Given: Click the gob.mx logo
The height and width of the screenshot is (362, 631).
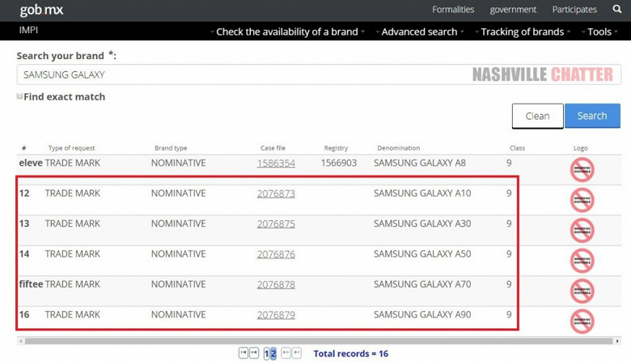Looking at the screenshot, I should (41, 11).
